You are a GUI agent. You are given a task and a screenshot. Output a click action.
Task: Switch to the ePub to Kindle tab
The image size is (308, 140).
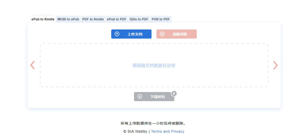click(43, 19)
